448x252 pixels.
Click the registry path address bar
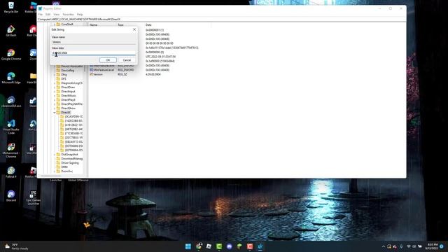pyautogui.click(x=221, y=19)
